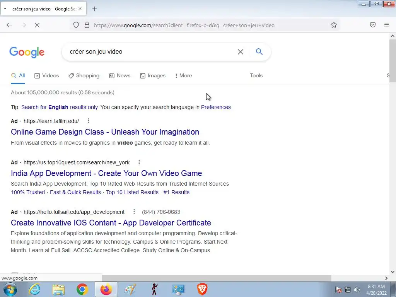
Task: Open the tracking protection shield icon
Action: click(x=76, y=25)
